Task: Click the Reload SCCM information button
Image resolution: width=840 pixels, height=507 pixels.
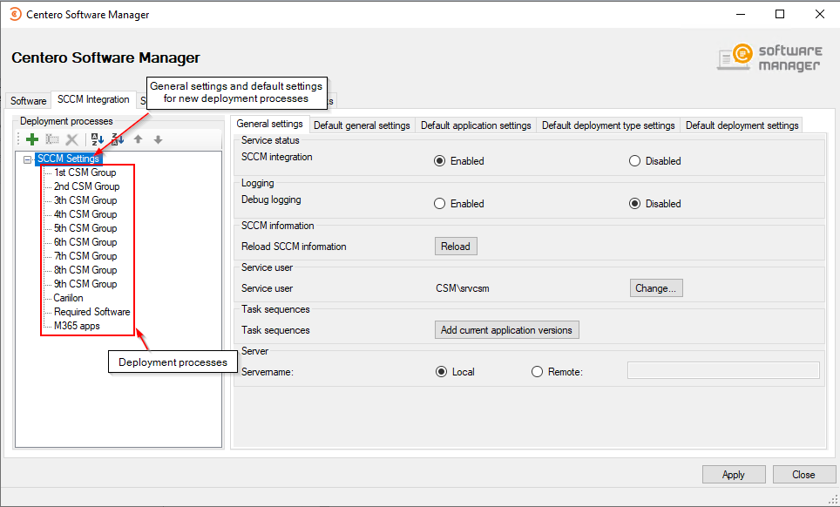Action: 456,247
